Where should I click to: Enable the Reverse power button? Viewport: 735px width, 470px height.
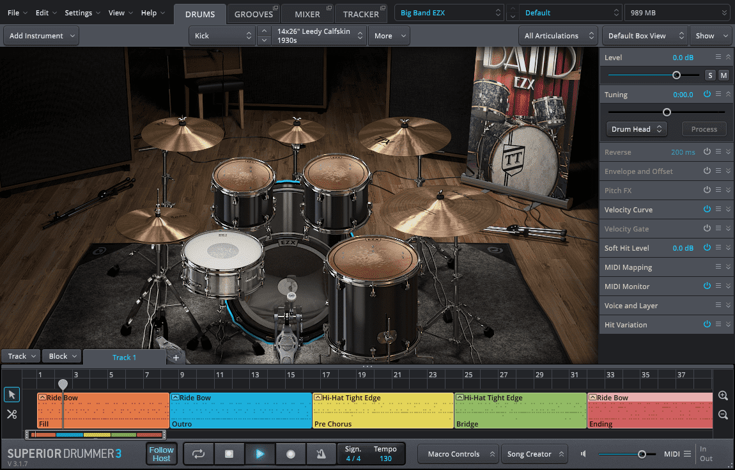tap(707, 152)
